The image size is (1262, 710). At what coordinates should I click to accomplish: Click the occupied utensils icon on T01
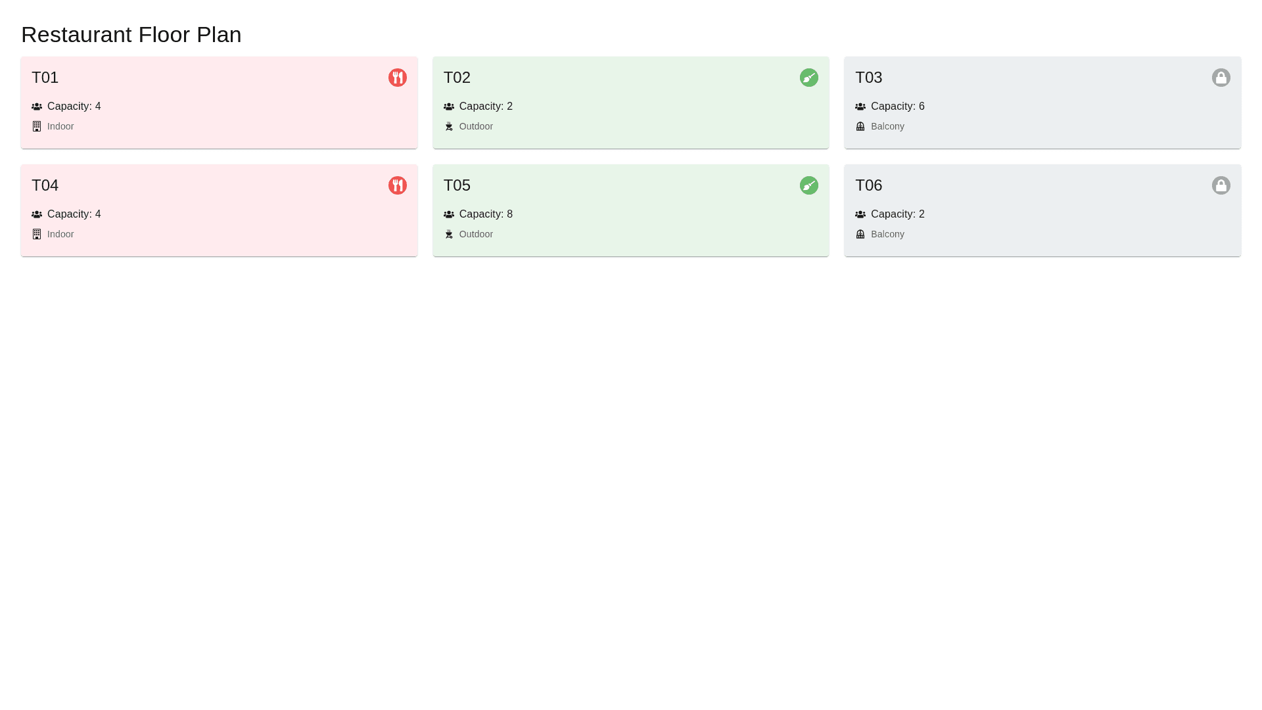[x=397, y=78]
